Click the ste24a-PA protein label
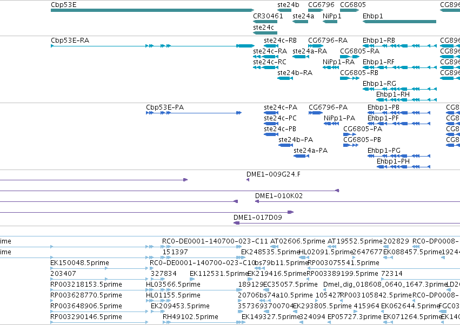The height and width of the screenshot is (325, 460). click(x=310, y=151)
